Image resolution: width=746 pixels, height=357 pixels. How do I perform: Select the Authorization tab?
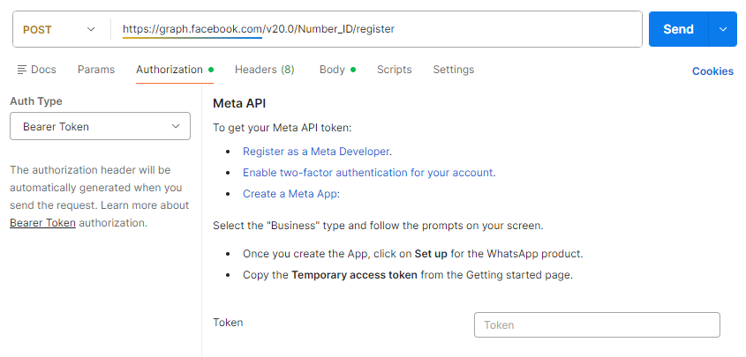(x=170, y=70)
